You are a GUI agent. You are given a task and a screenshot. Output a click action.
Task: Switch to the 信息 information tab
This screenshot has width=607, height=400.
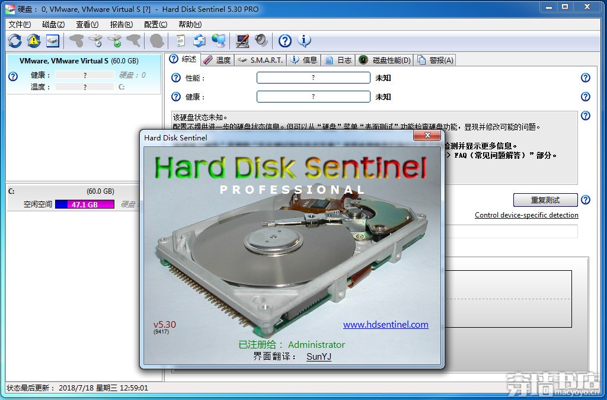[x=304, y=60]
